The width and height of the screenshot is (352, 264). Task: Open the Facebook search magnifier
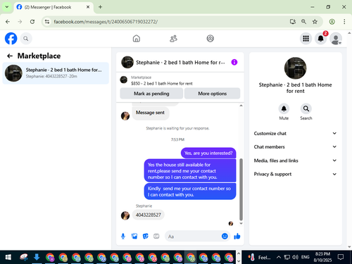[26, 39]
